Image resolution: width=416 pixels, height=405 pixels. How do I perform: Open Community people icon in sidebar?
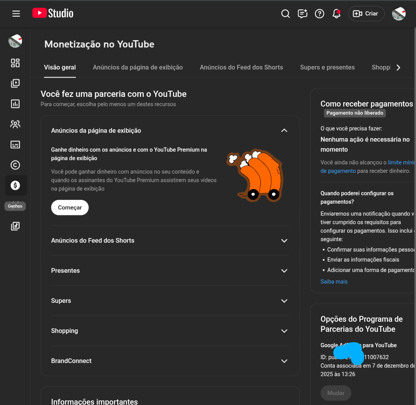[15, 124]
